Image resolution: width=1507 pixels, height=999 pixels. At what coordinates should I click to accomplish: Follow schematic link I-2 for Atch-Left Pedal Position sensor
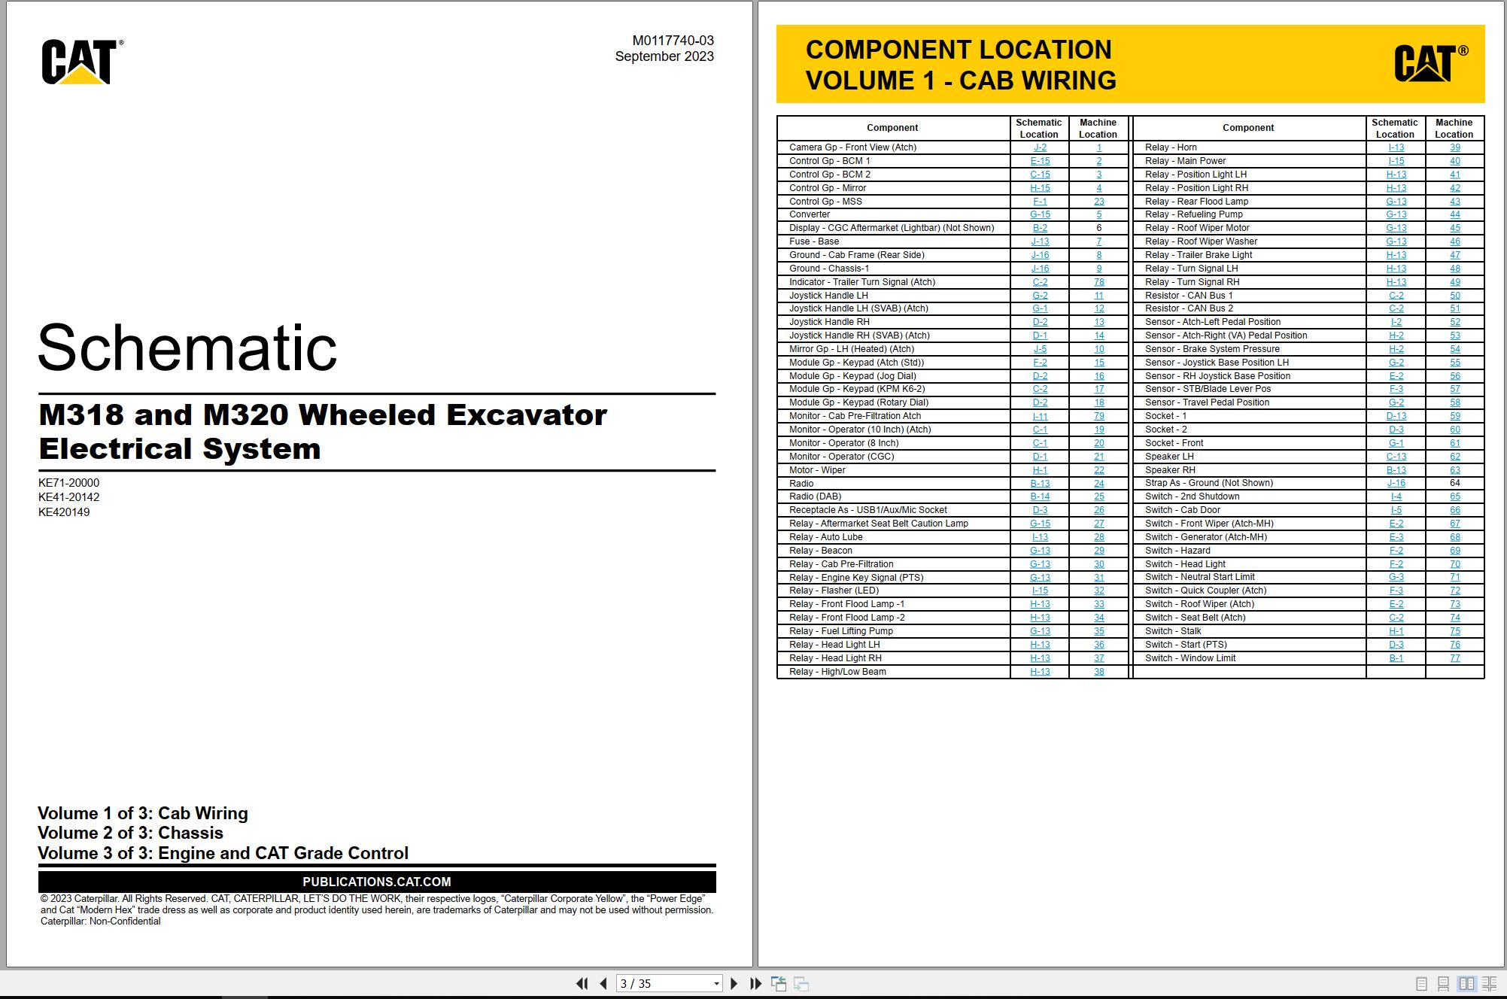coord(1396,322)
